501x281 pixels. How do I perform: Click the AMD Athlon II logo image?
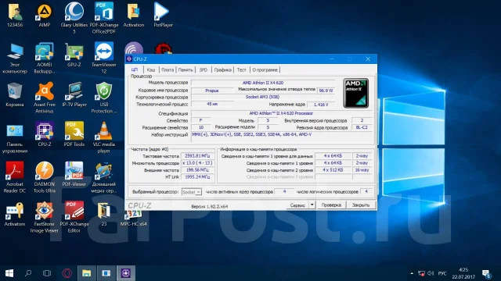[x=356, y=93]
